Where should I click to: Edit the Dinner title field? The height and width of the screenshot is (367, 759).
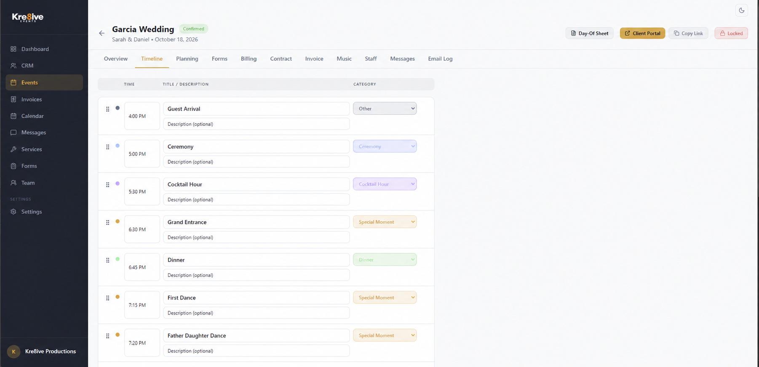pos(257,260)
